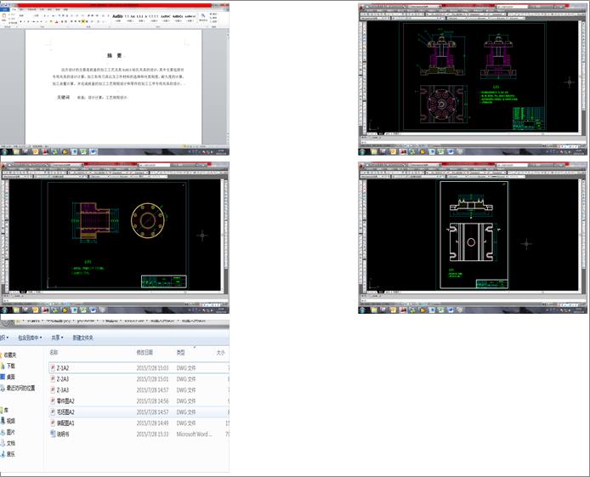Open the 共享 dropdown menu

tap(59, 338)
